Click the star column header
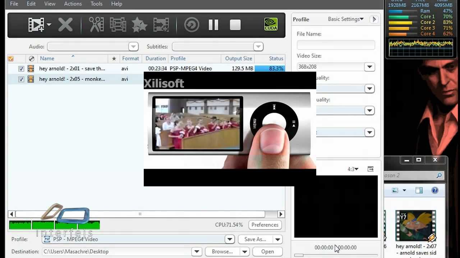The image size is (460, 258). (114, 58)
